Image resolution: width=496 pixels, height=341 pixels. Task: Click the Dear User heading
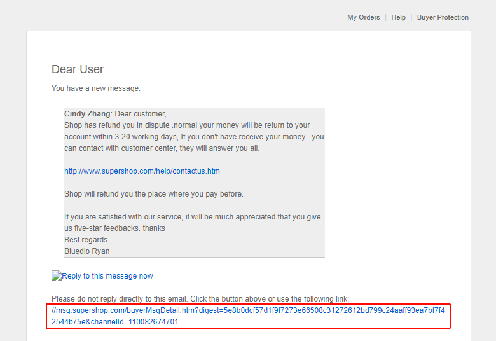(x=78, y=69)
